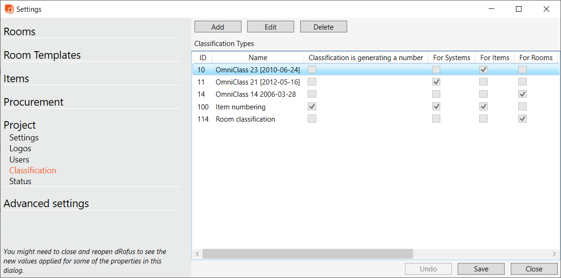Viewport: 561px width, 278px height.
Task: Select the Item numbering row
Action: pyautogui.click(x=375, y=107)
